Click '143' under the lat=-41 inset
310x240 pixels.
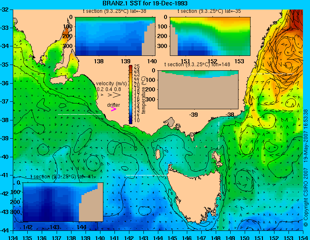tap(55, 227)
